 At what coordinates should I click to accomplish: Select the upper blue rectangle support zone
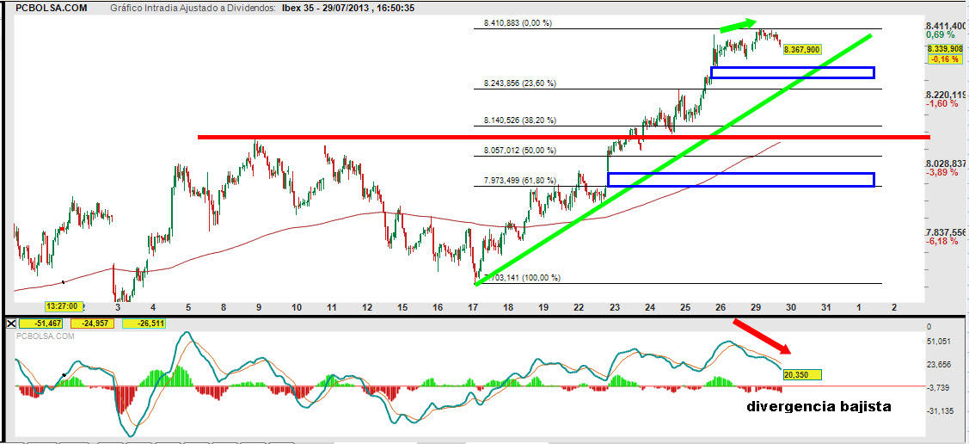coord(792,72)
